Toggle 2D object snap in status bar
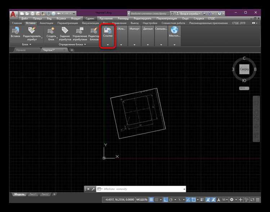This screenshot has height=212, width=270. pos(194,200)
